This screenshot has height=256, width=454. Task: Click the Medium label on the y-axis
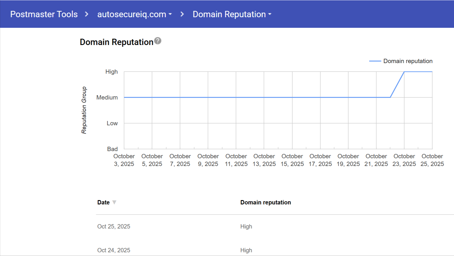(x=107, y=97)
